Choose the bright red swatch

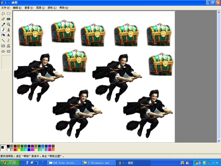click(15, 150)
